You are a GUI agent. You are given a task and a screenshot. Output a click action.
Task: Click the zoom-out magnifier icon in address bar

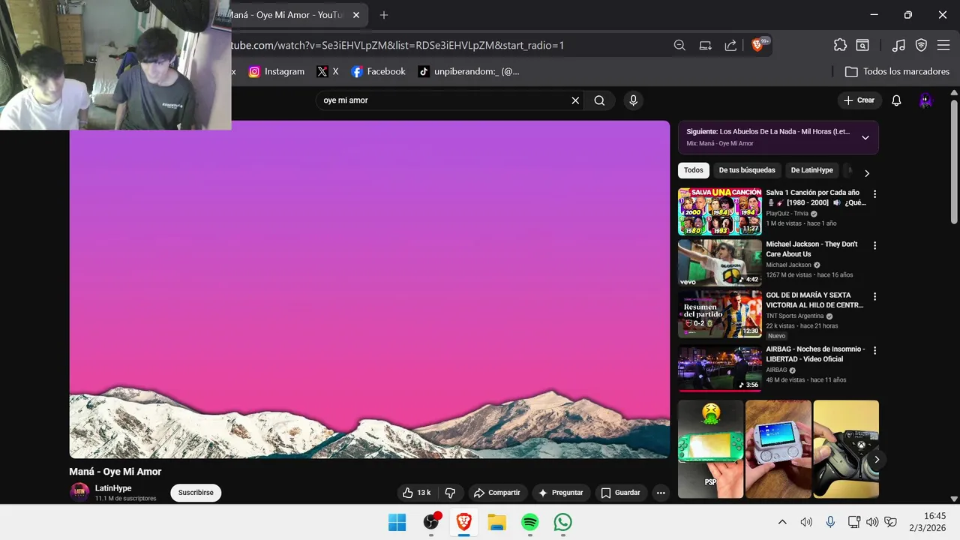click(679, 45)
